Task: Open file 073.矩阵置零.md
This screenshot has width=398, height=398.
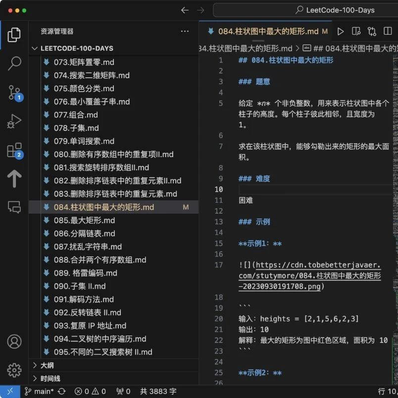Action: pyautogui.click(x=114, y=62)
